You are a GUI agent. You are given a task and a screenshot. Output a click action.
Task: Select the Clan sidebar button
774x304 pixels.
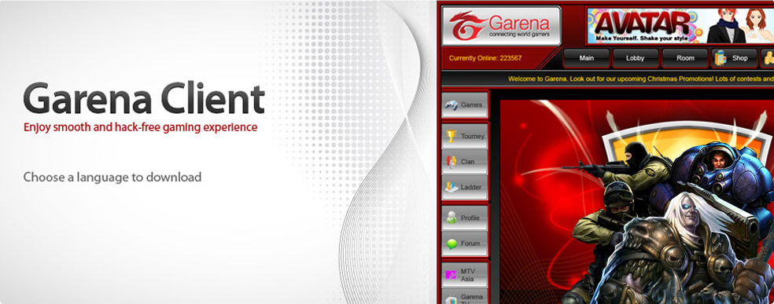[465, 162]
